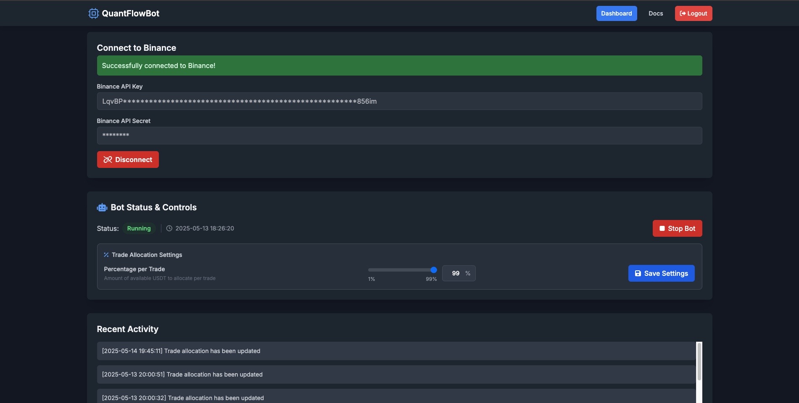Screen dimensions: 799x403
Task: Switch to the Dashboard tab
Action: pos(616,13)
